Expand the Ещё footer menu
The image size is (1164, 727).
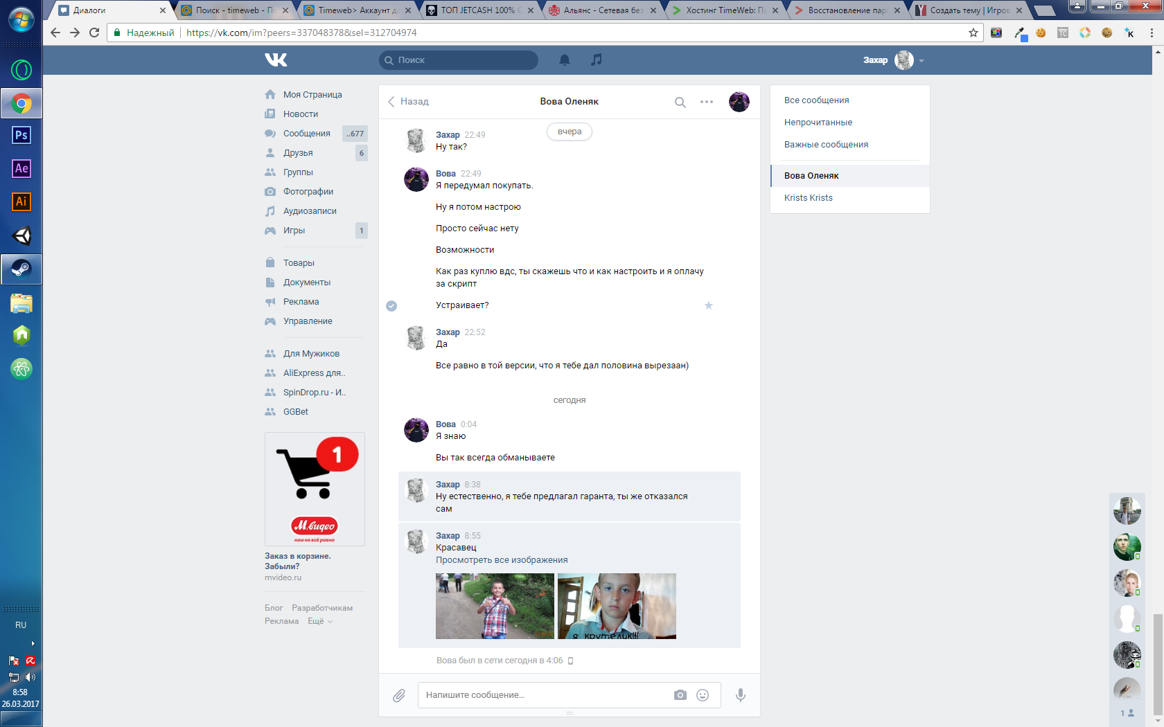[x=319, y=621]
